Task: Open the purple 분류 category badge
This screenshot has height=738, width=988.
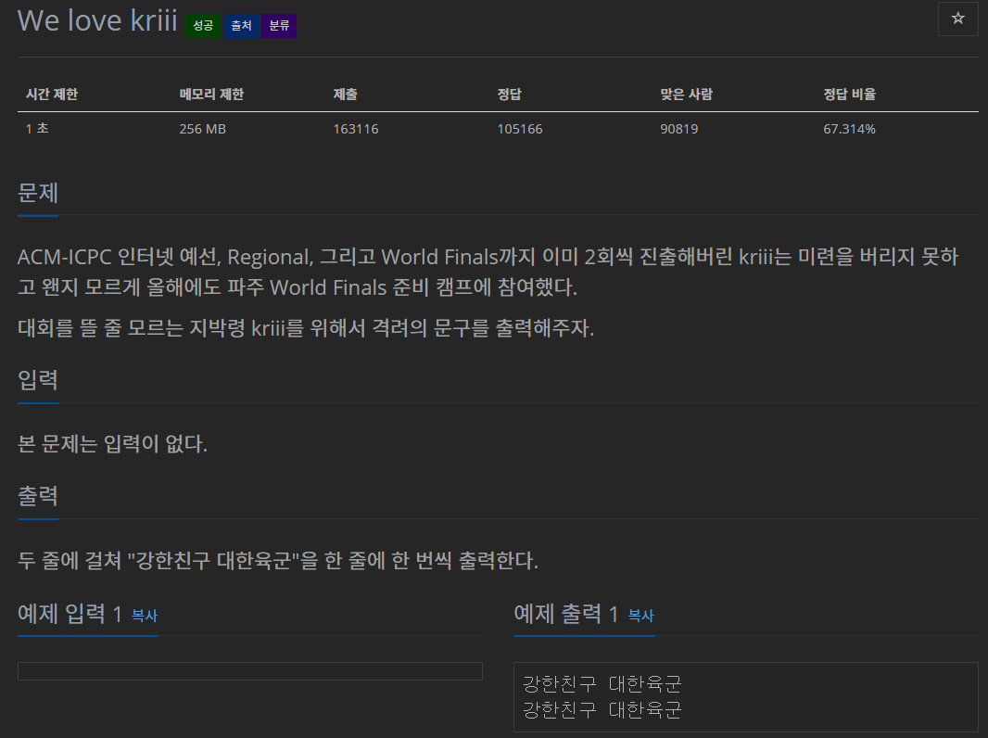Action: tap(279, 26)
